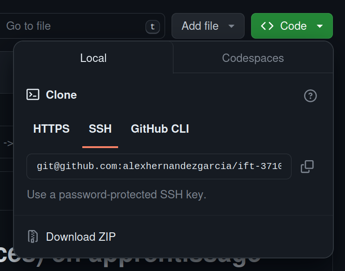The height and width of the screenshot is (271, 345).
Task: Click the zip file icon
Action: click(x=33, y=237)
